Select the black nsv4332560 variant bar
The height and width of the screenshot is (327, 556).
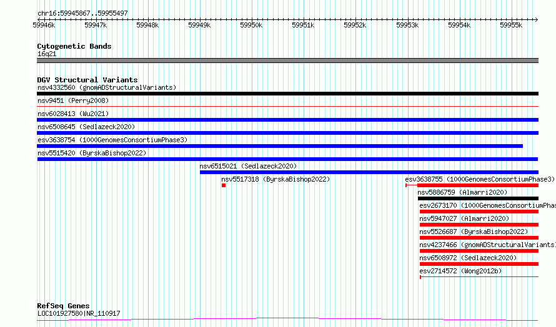[287, 94]
